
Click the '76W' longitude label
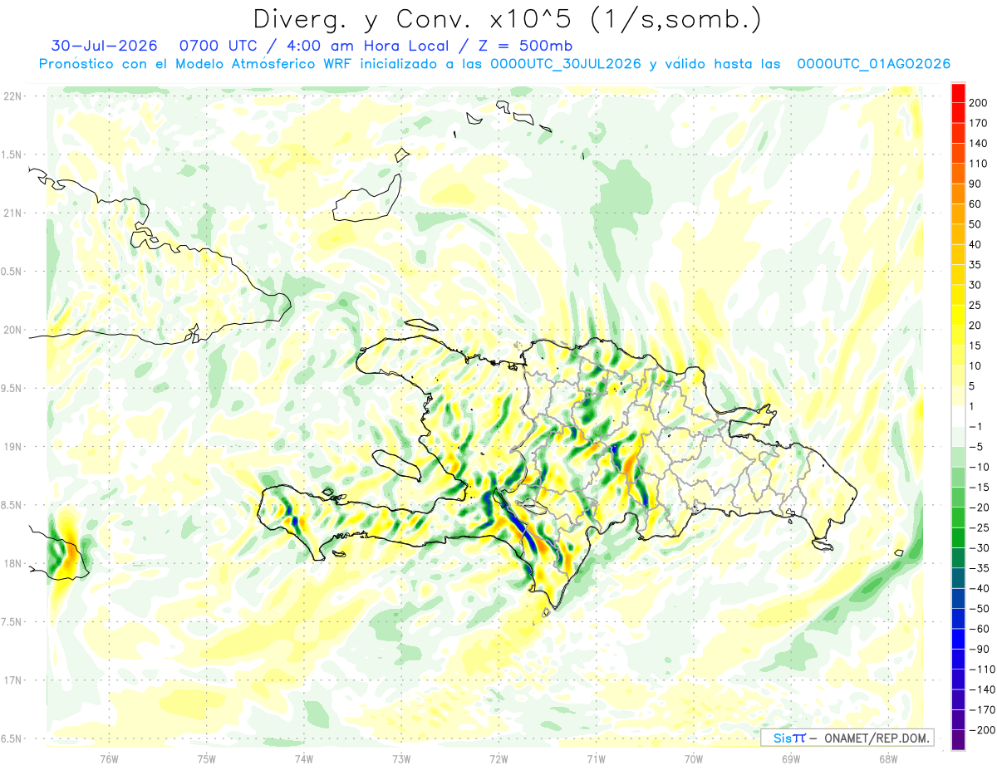109,759
